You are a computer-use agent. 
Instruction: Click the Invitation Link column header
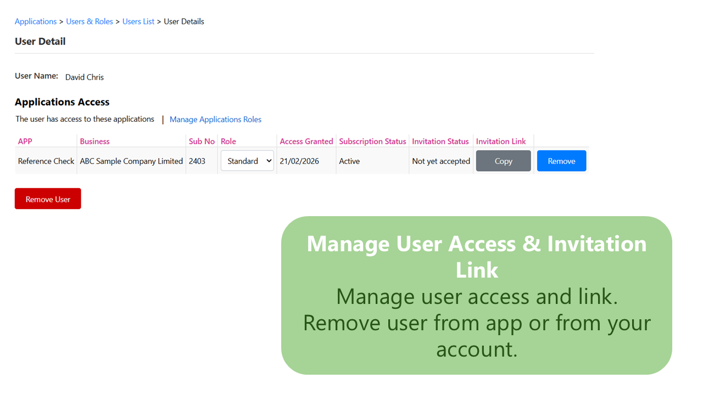(x=501, y=141)
